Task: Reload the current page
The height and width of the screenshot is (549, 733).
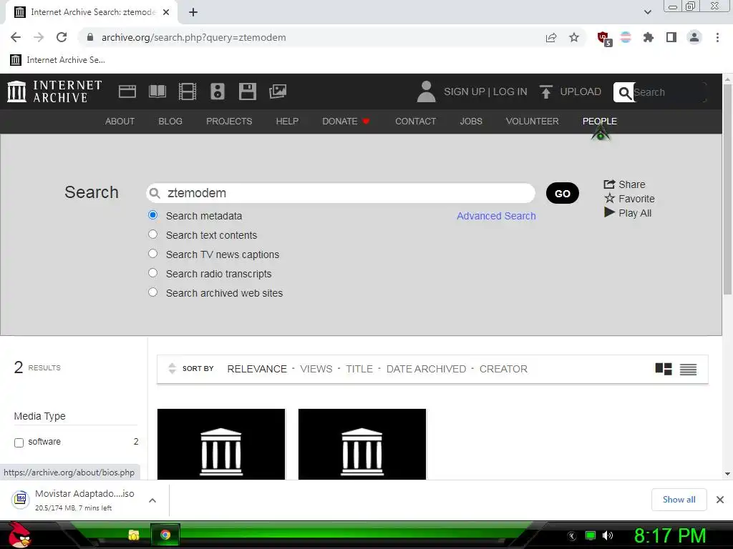Action: point(62,37)
